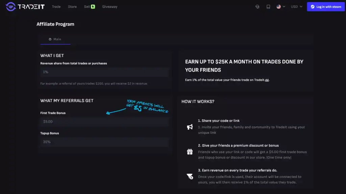This screenshot has height=194, width=346.
Task: Click the funnel-dollar revenue icon
Action: point(190,176)
